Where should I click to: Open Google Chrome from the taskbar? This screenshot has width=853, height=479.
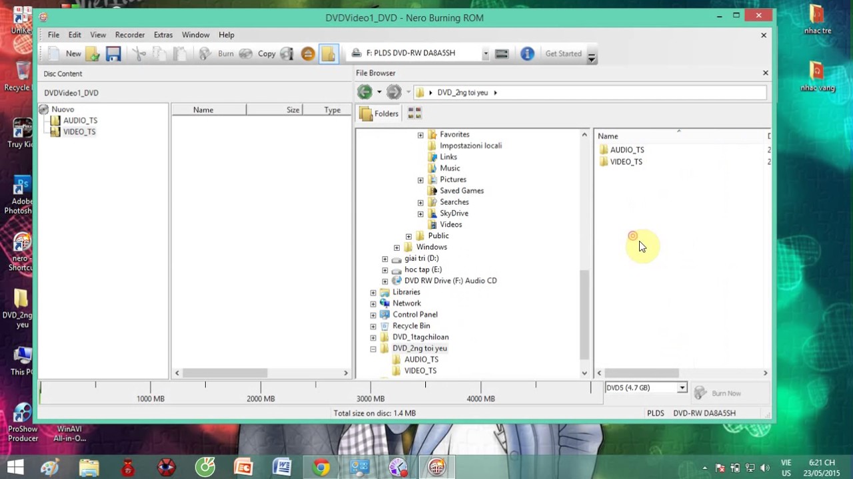click(321, 468)
